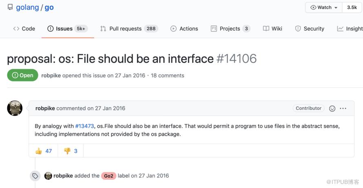Click the 5k+ issues counter badge
The height and width of the screenshot is (188, 363).
click(x=81, y=29)
